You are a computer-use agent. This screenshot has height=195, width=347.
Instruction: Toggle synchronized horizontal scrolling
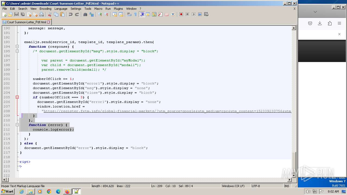(121, 14)
